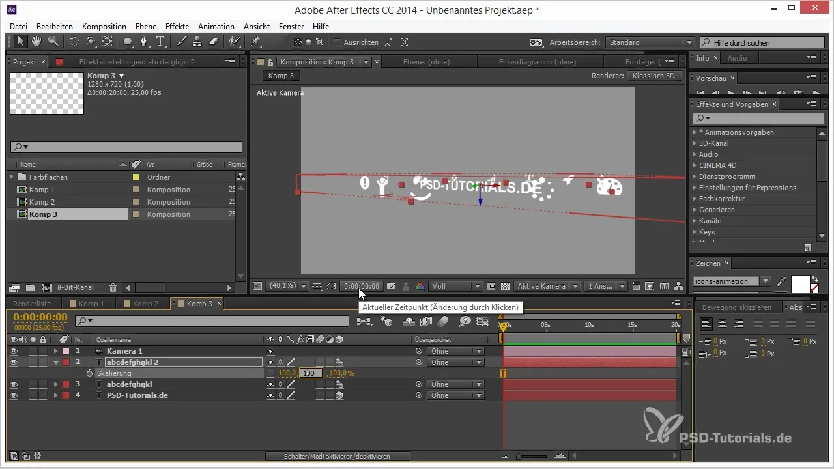This screenshot has height=469, width=834.
Task: Click the region of interest icon
Action: [x=332, y=286]
